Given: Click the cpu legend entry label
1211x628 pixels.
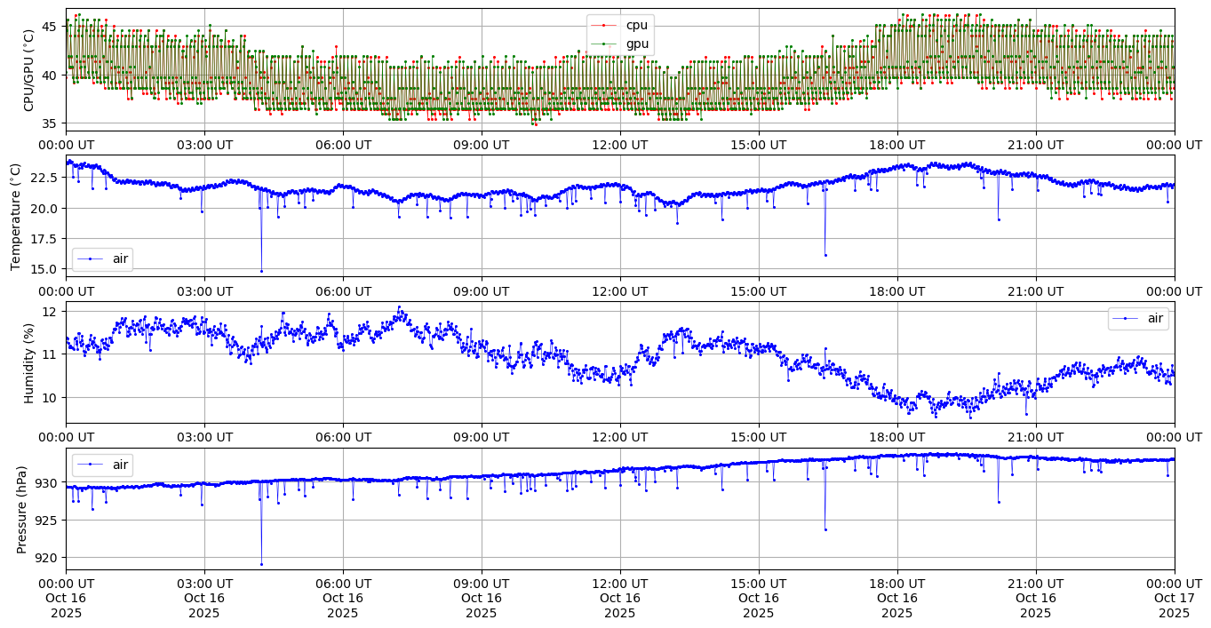Looking at the screenshot, I should click(636, 25).
